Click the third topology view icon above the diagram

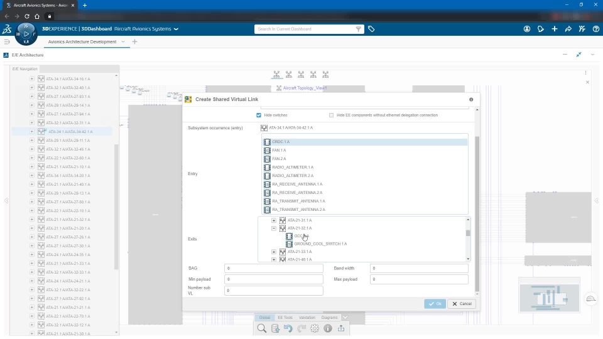[x=301, y=74]
